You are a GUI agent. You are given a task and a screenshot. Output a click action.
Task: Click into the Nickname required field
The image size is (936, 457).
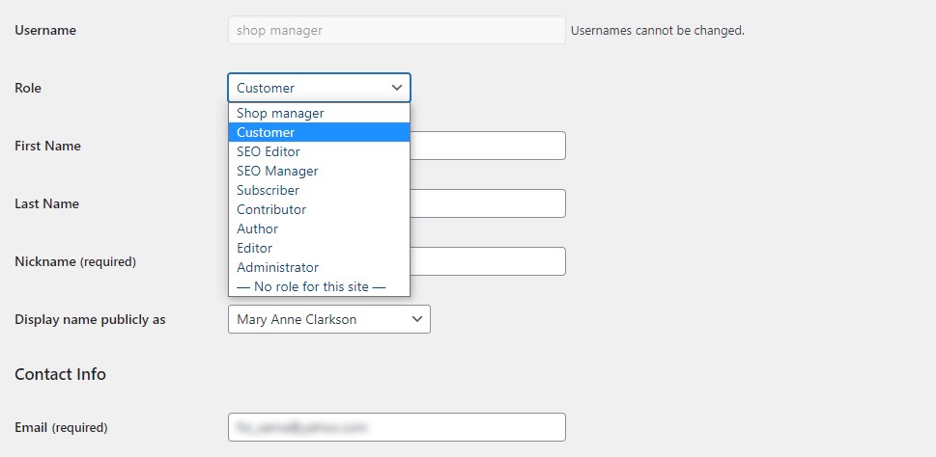488,261
